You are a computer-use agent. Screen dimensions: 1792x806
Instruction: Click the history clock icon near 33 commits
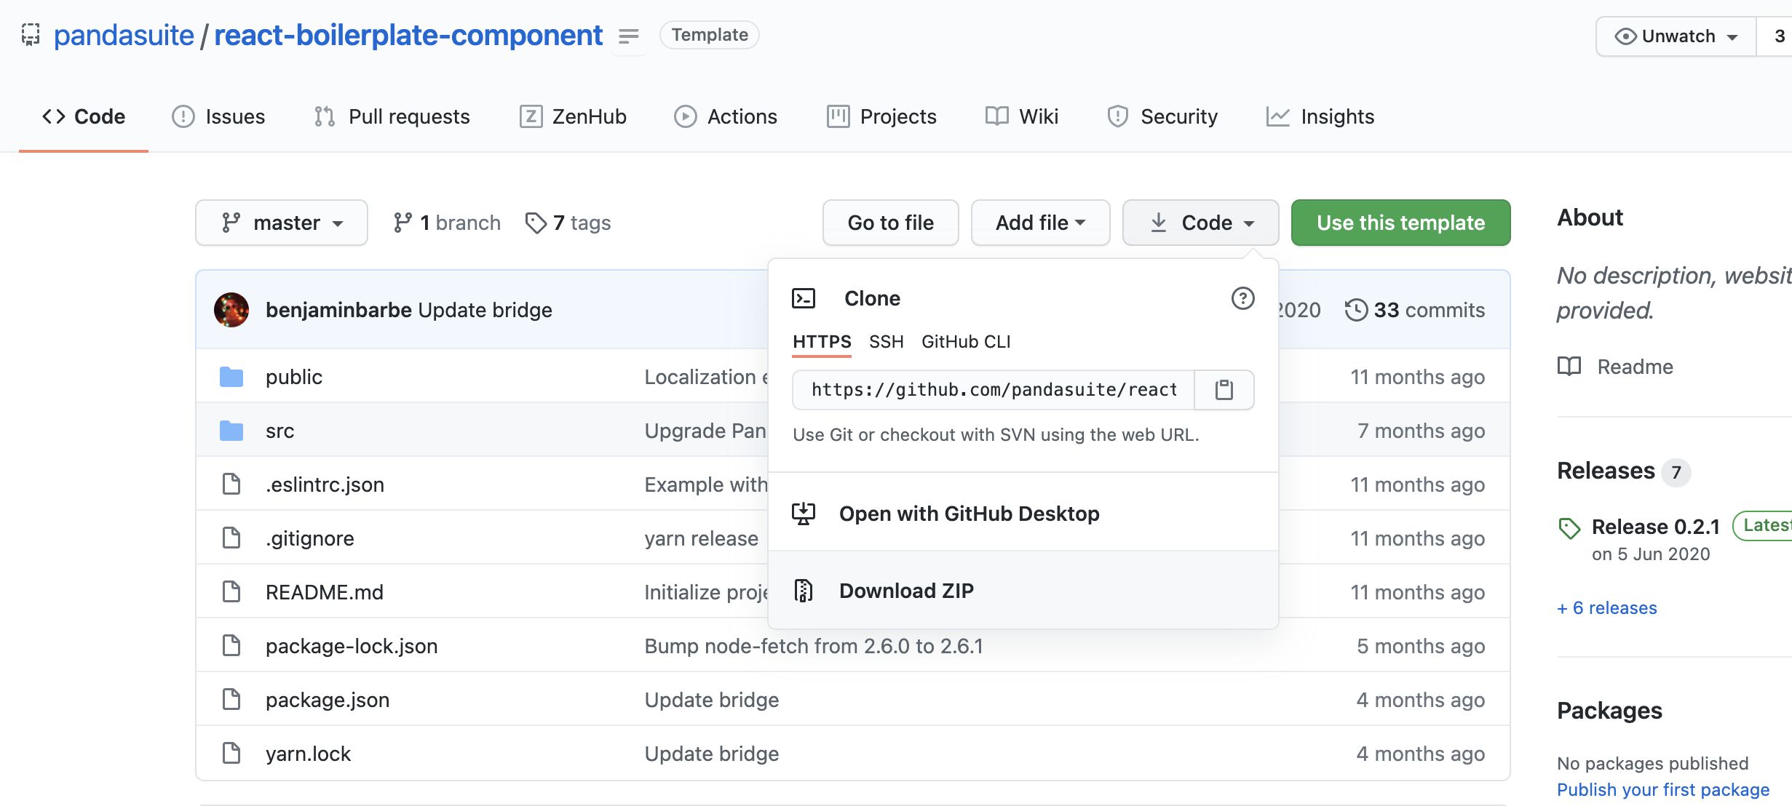1356,309
